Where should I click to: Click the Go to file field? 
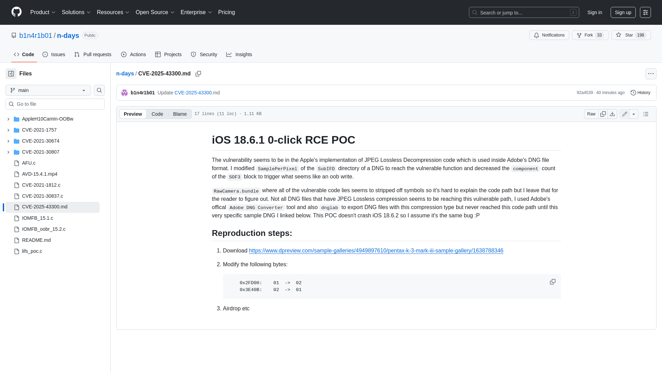(x=55, y=104)
